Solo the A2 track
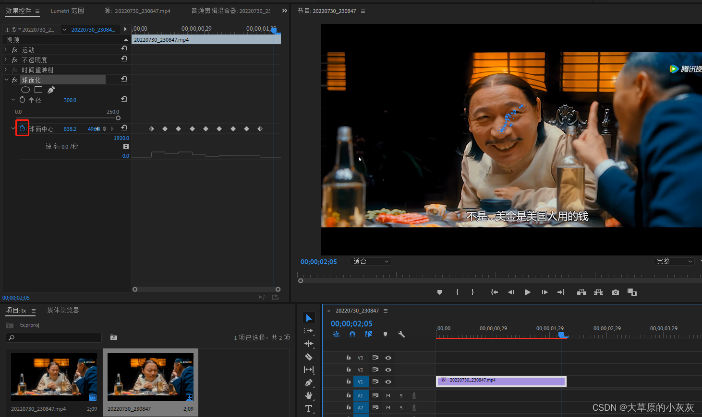 tap(401, 407)
